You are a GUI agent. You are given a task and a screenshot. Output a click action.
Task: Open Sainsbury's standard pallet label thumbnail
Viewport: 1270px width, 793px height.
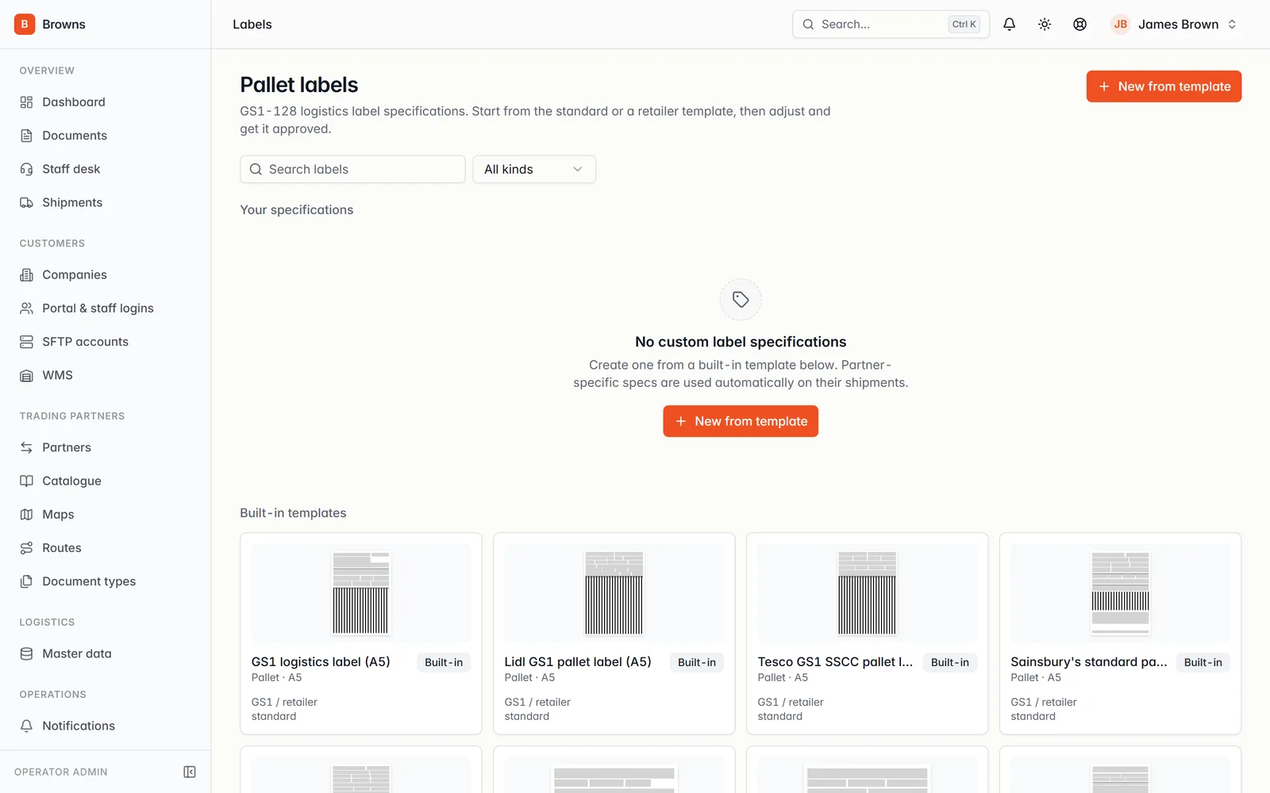tap(1121, 593)
